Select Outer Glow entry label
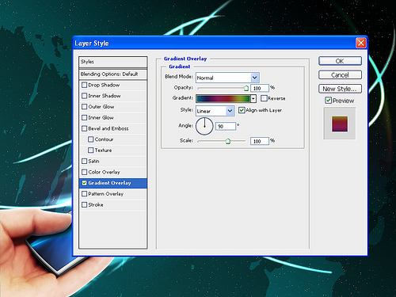Viewport: 396px width, 297px height. tap(101, 107)
